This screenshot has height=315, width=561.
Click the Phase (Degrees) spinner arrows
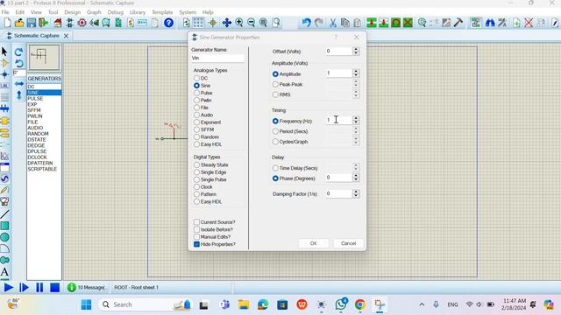pyautogui.click(x=356, y=178)
